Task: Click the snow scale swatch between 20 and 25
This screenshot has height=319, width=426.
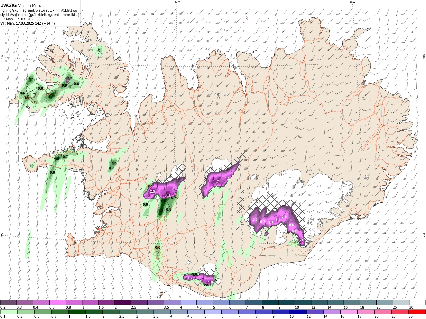Action: coord(385,302)
